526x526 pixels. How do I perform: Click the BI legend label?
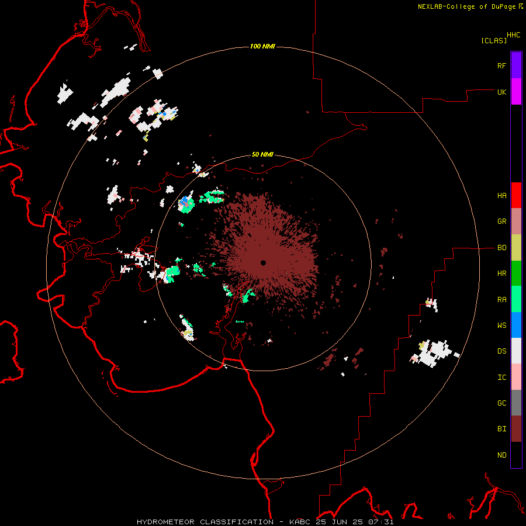[502, 429]
